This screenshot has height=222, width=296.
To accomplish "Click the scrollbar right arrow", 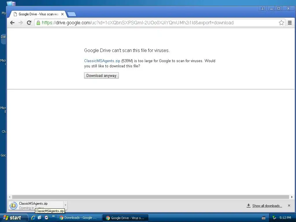I will tap(292, 197).
